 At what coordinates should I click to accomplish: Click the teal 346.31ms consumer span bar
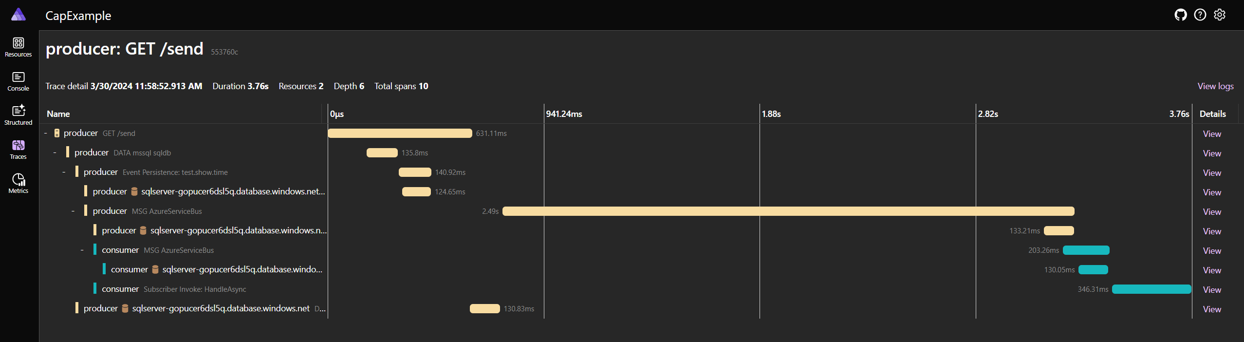pyautogui.click(x=1151, y=289)
